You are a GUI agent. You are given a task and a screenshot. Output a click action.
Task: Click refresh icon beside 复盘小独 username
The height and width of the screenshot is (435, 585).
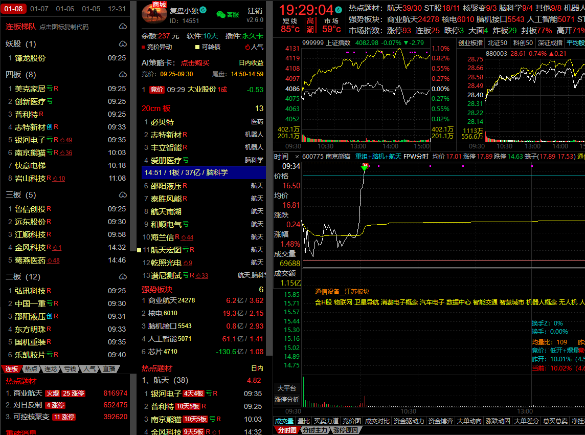pos(203,10)
